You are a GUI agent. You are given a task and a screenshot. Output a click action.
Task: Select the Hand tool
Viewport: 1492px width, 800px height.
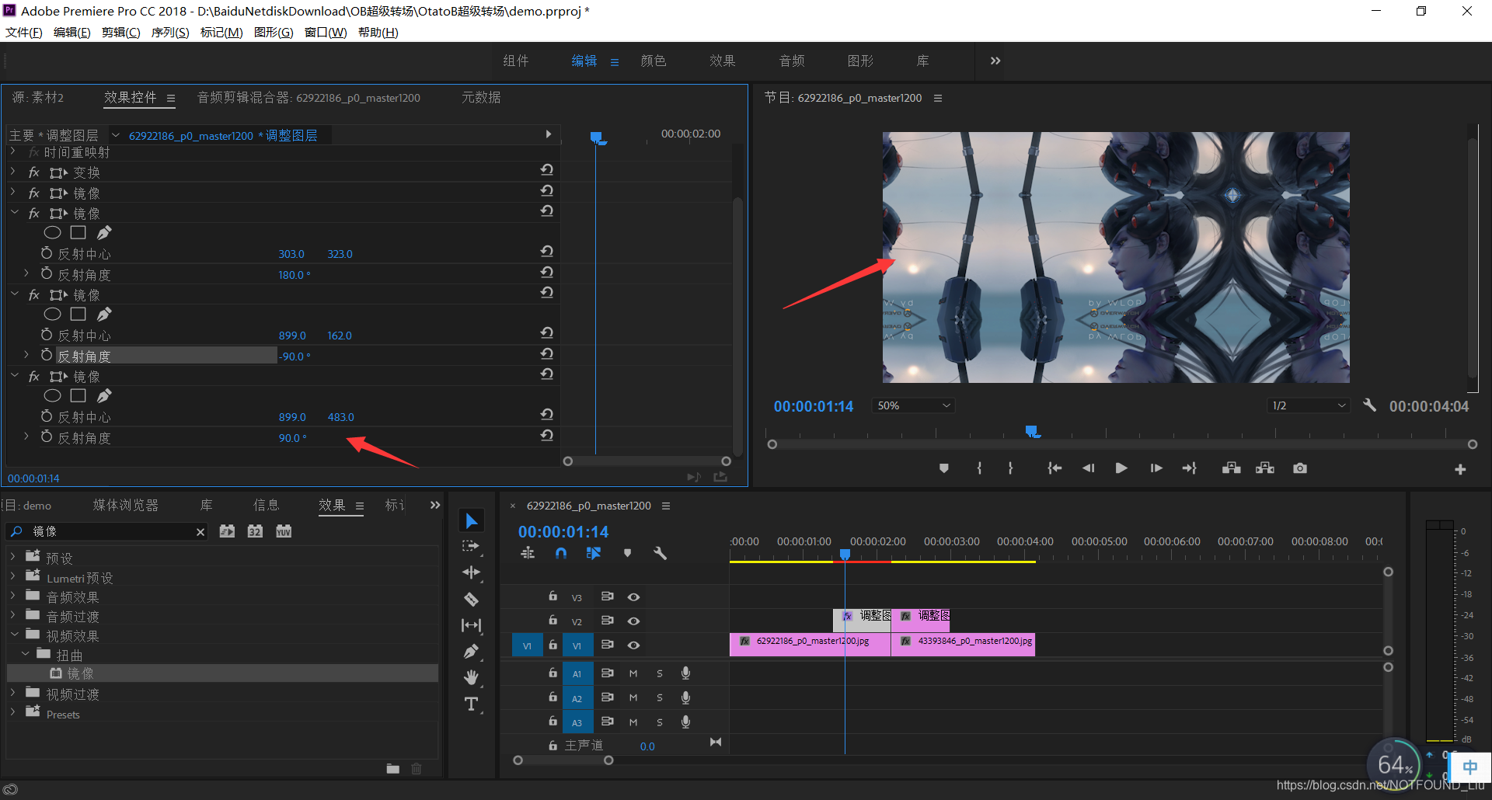point(471,677)
